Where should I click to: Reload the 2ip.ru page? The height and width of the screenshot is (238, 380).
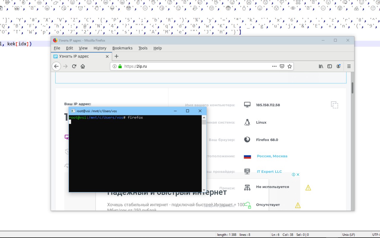(x=74, y=66)
